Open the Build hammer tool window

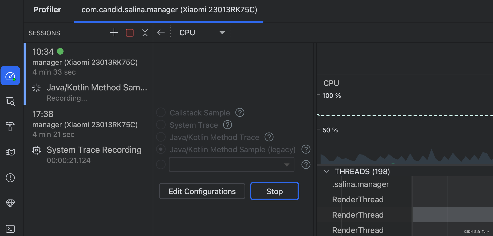click(10, 126)
